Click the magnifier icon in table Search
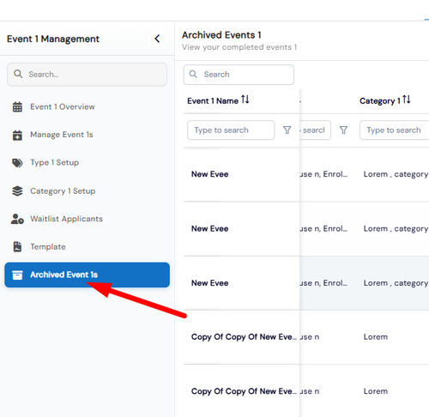This screenshot has height=417, width=429. coord(193,74)
